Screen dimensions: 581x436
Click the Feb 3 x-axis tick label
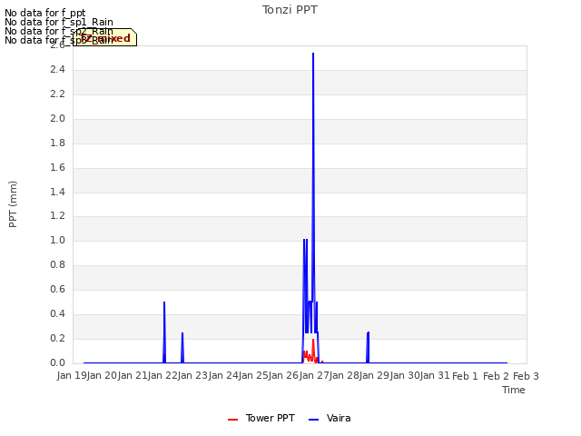point(526,376)
